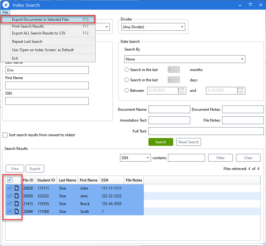
Task: Expand the Search By dropdown set to None
Action: [x=185, y=59]
